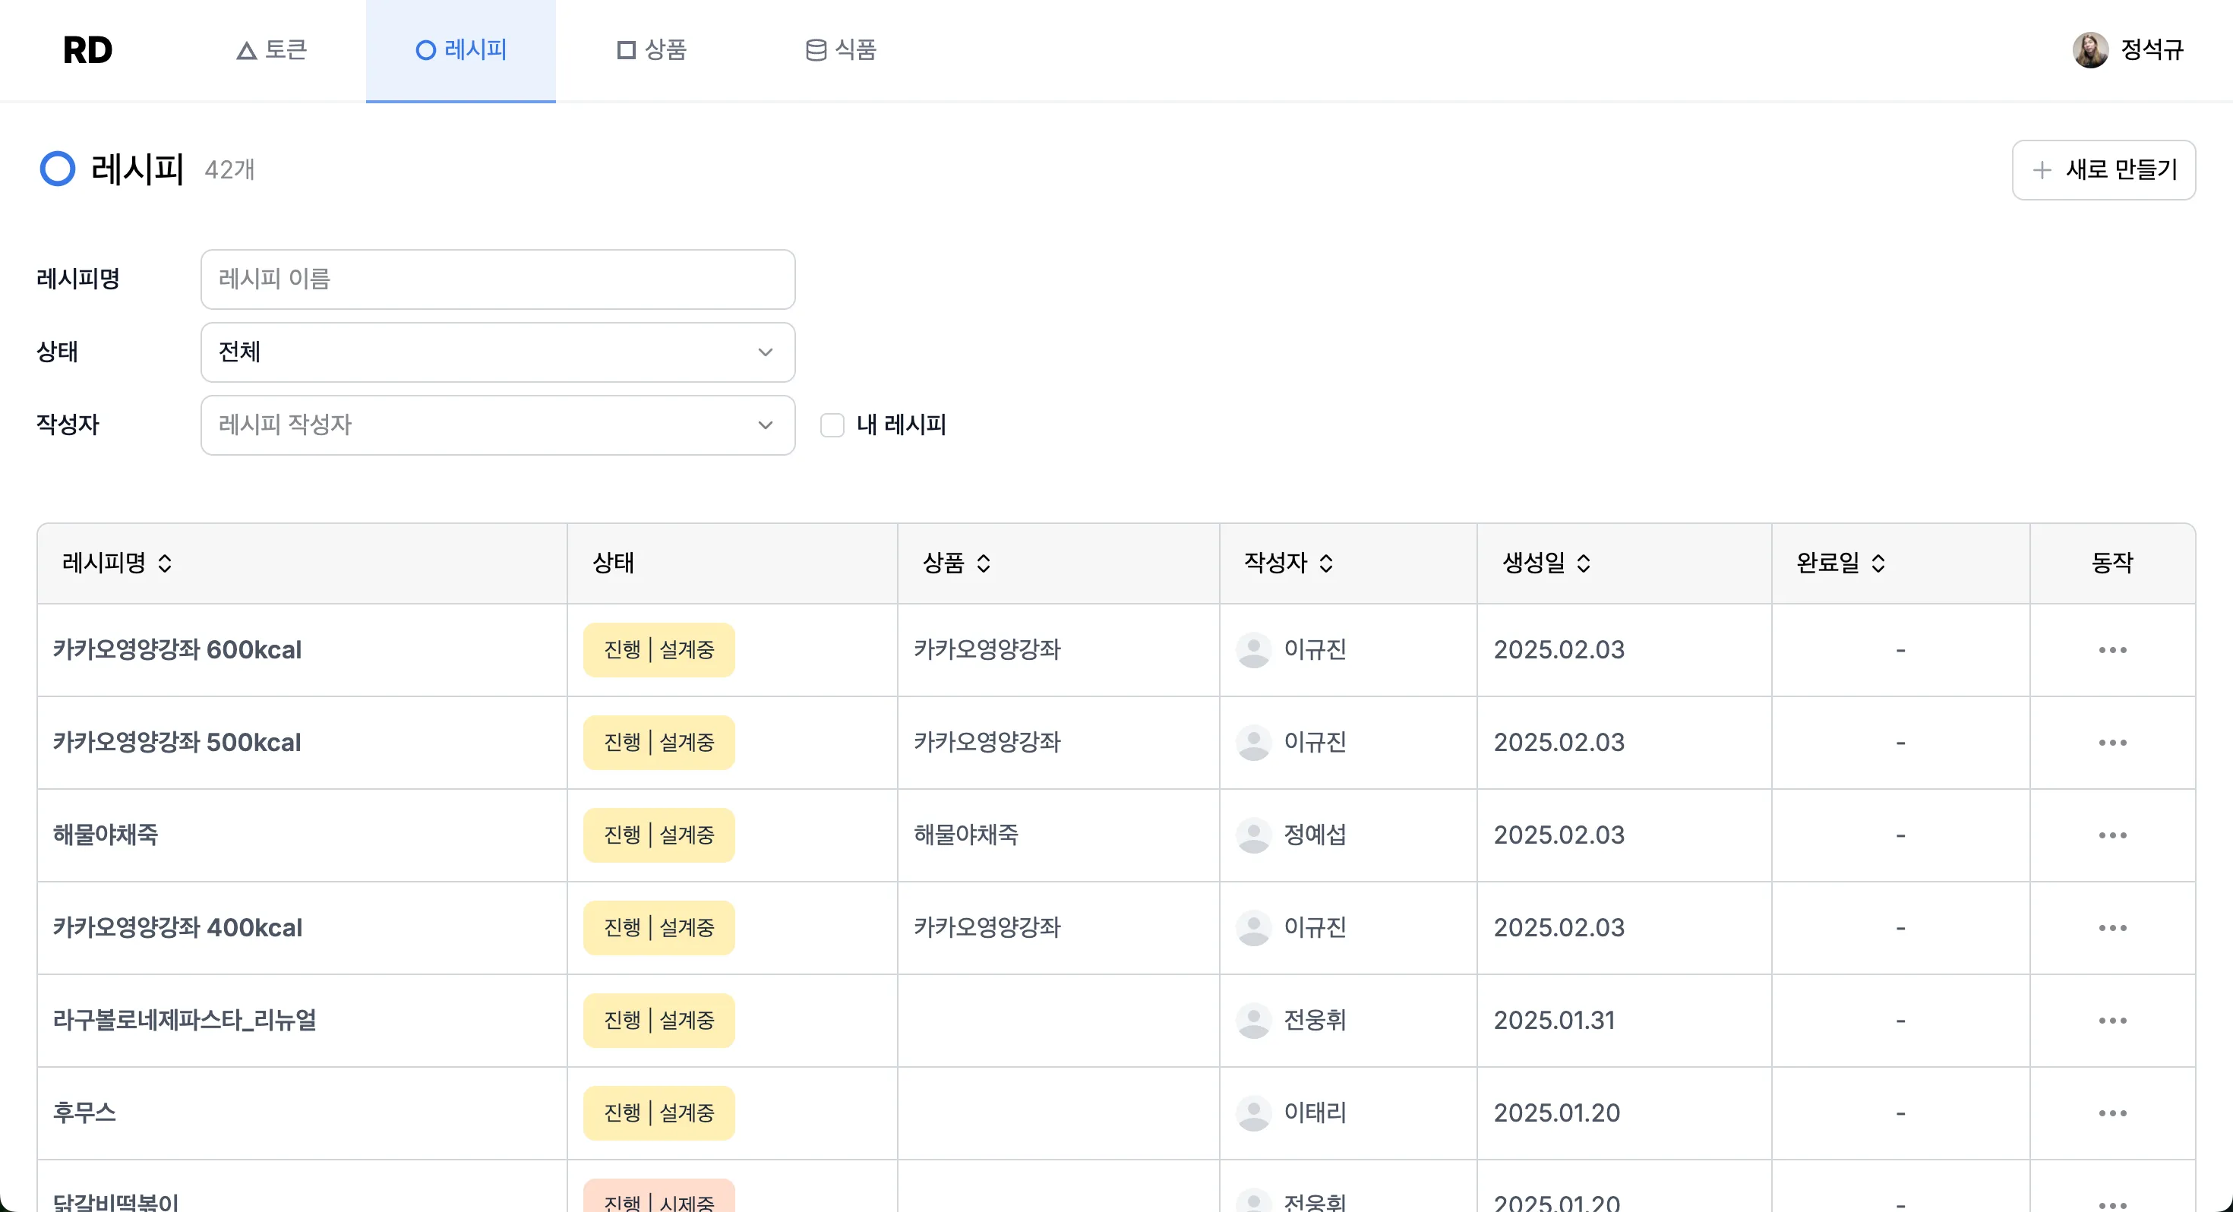The image size is (2233, 1212).
Task: Switch to the 상품 tab
Action: point(652,50)
